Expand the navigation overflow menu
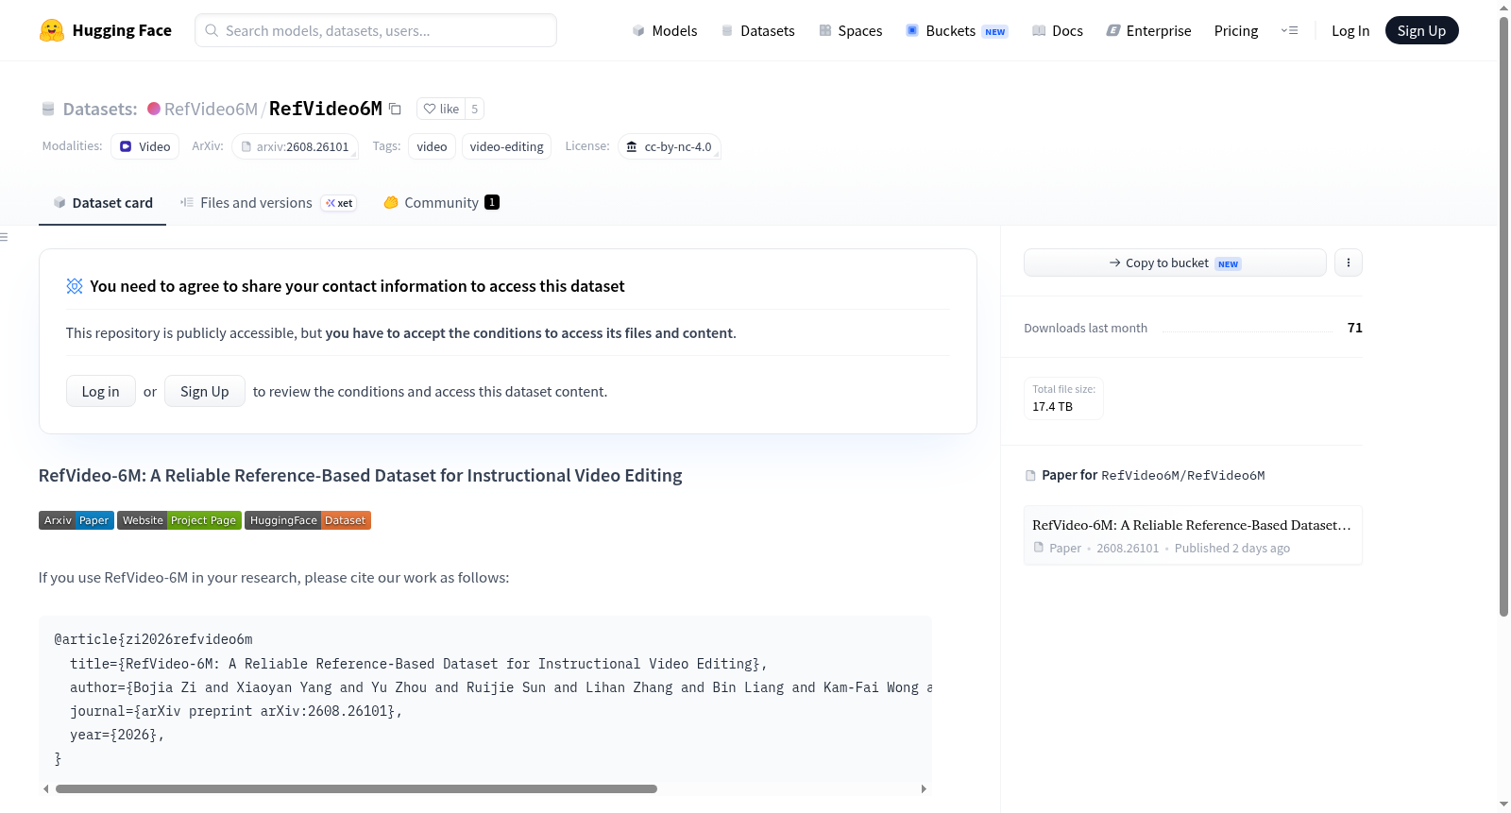Image resolution: width=1511 pixels, height=813 pixels. point(1289,30)
